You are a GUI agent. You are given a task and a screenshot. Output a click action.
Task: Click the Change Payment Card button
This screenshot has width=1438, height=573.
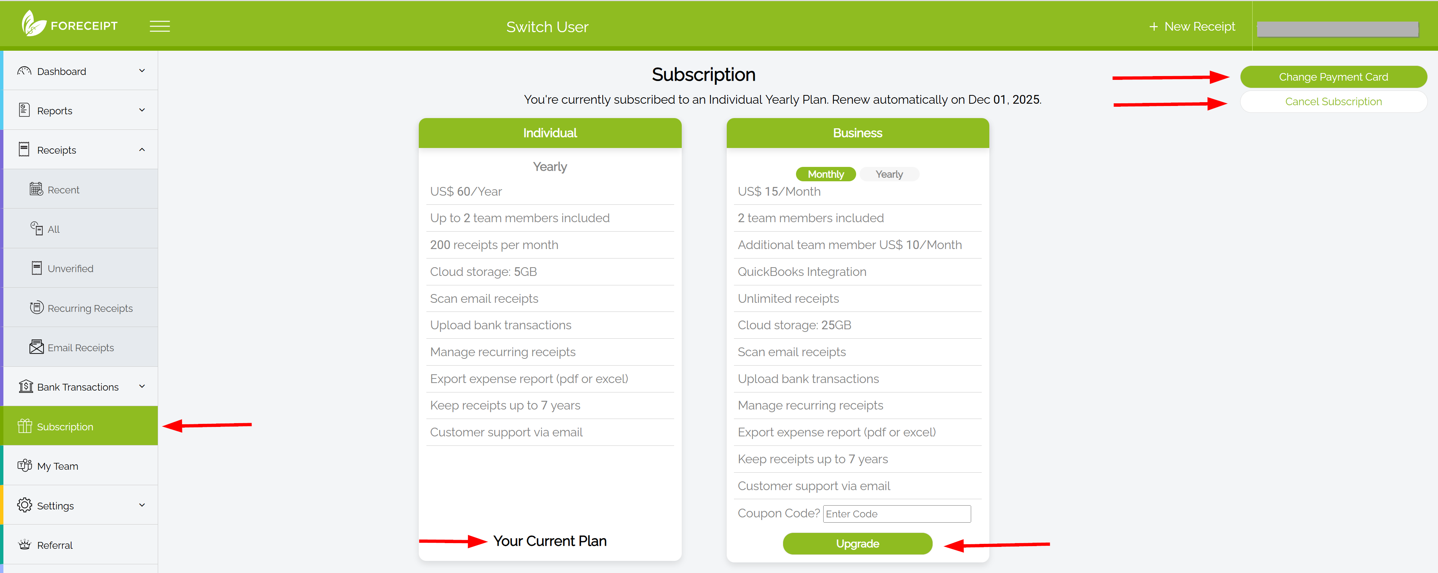click(1333, 77)
